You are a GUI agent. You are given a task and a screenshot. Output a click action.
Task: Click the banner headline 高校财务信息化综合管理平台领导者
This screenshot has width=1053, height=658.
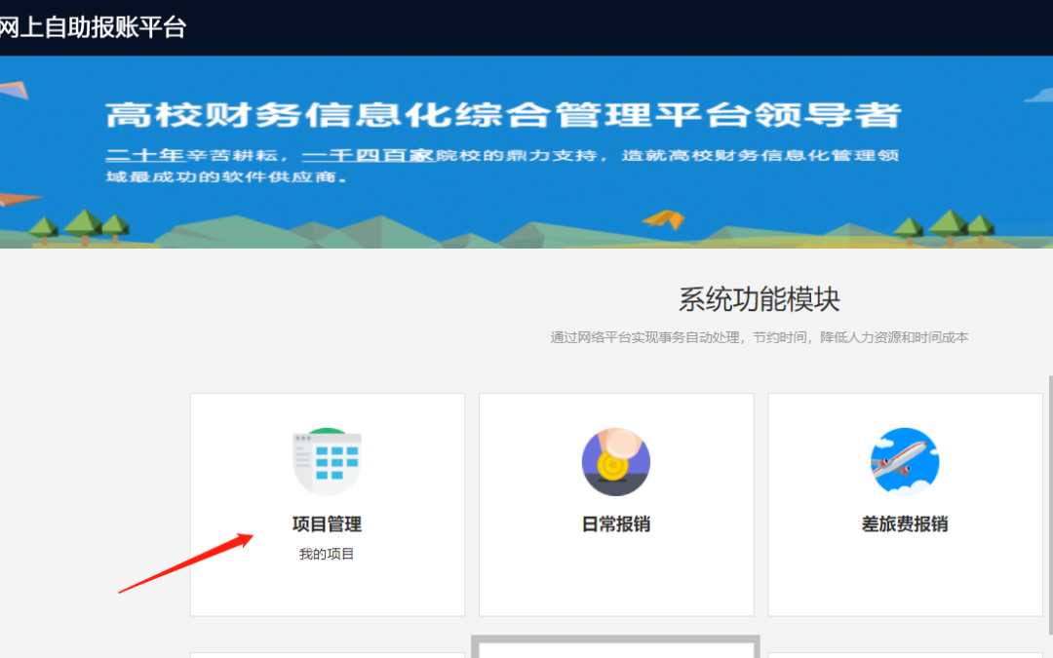pyautogui.click(x=502, y=115)
